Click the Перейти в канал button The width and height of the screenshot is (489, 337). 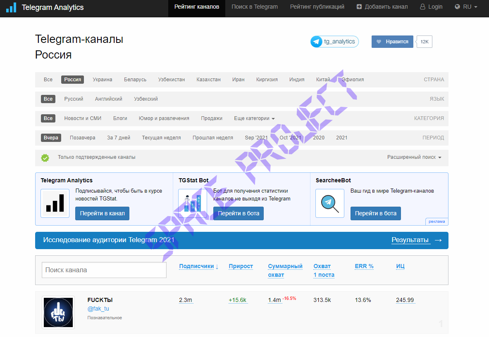[102, 214]
